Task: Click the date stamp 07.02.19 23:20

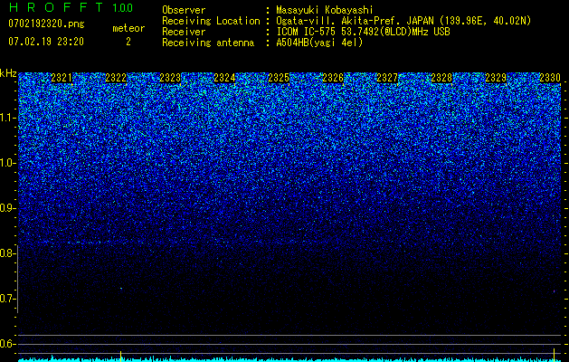Action: (46, 42)
